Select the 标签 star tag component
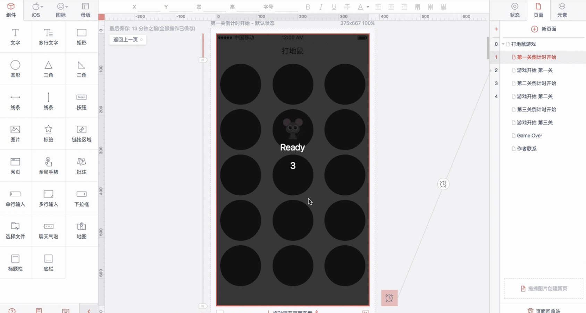This screenshot has width=586, height=313. click(48, 134)
